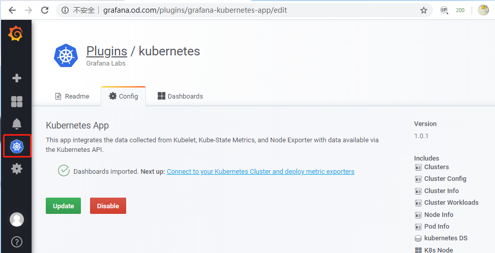
Task: Switch to the Dashboards tab
Action: (x=180, y=97)
